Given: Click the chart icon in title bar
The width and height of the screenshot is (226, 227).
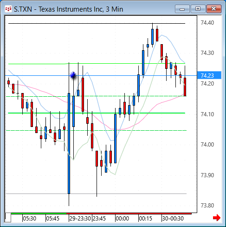Looking at the screenshot, I should [x=8, y=9].
